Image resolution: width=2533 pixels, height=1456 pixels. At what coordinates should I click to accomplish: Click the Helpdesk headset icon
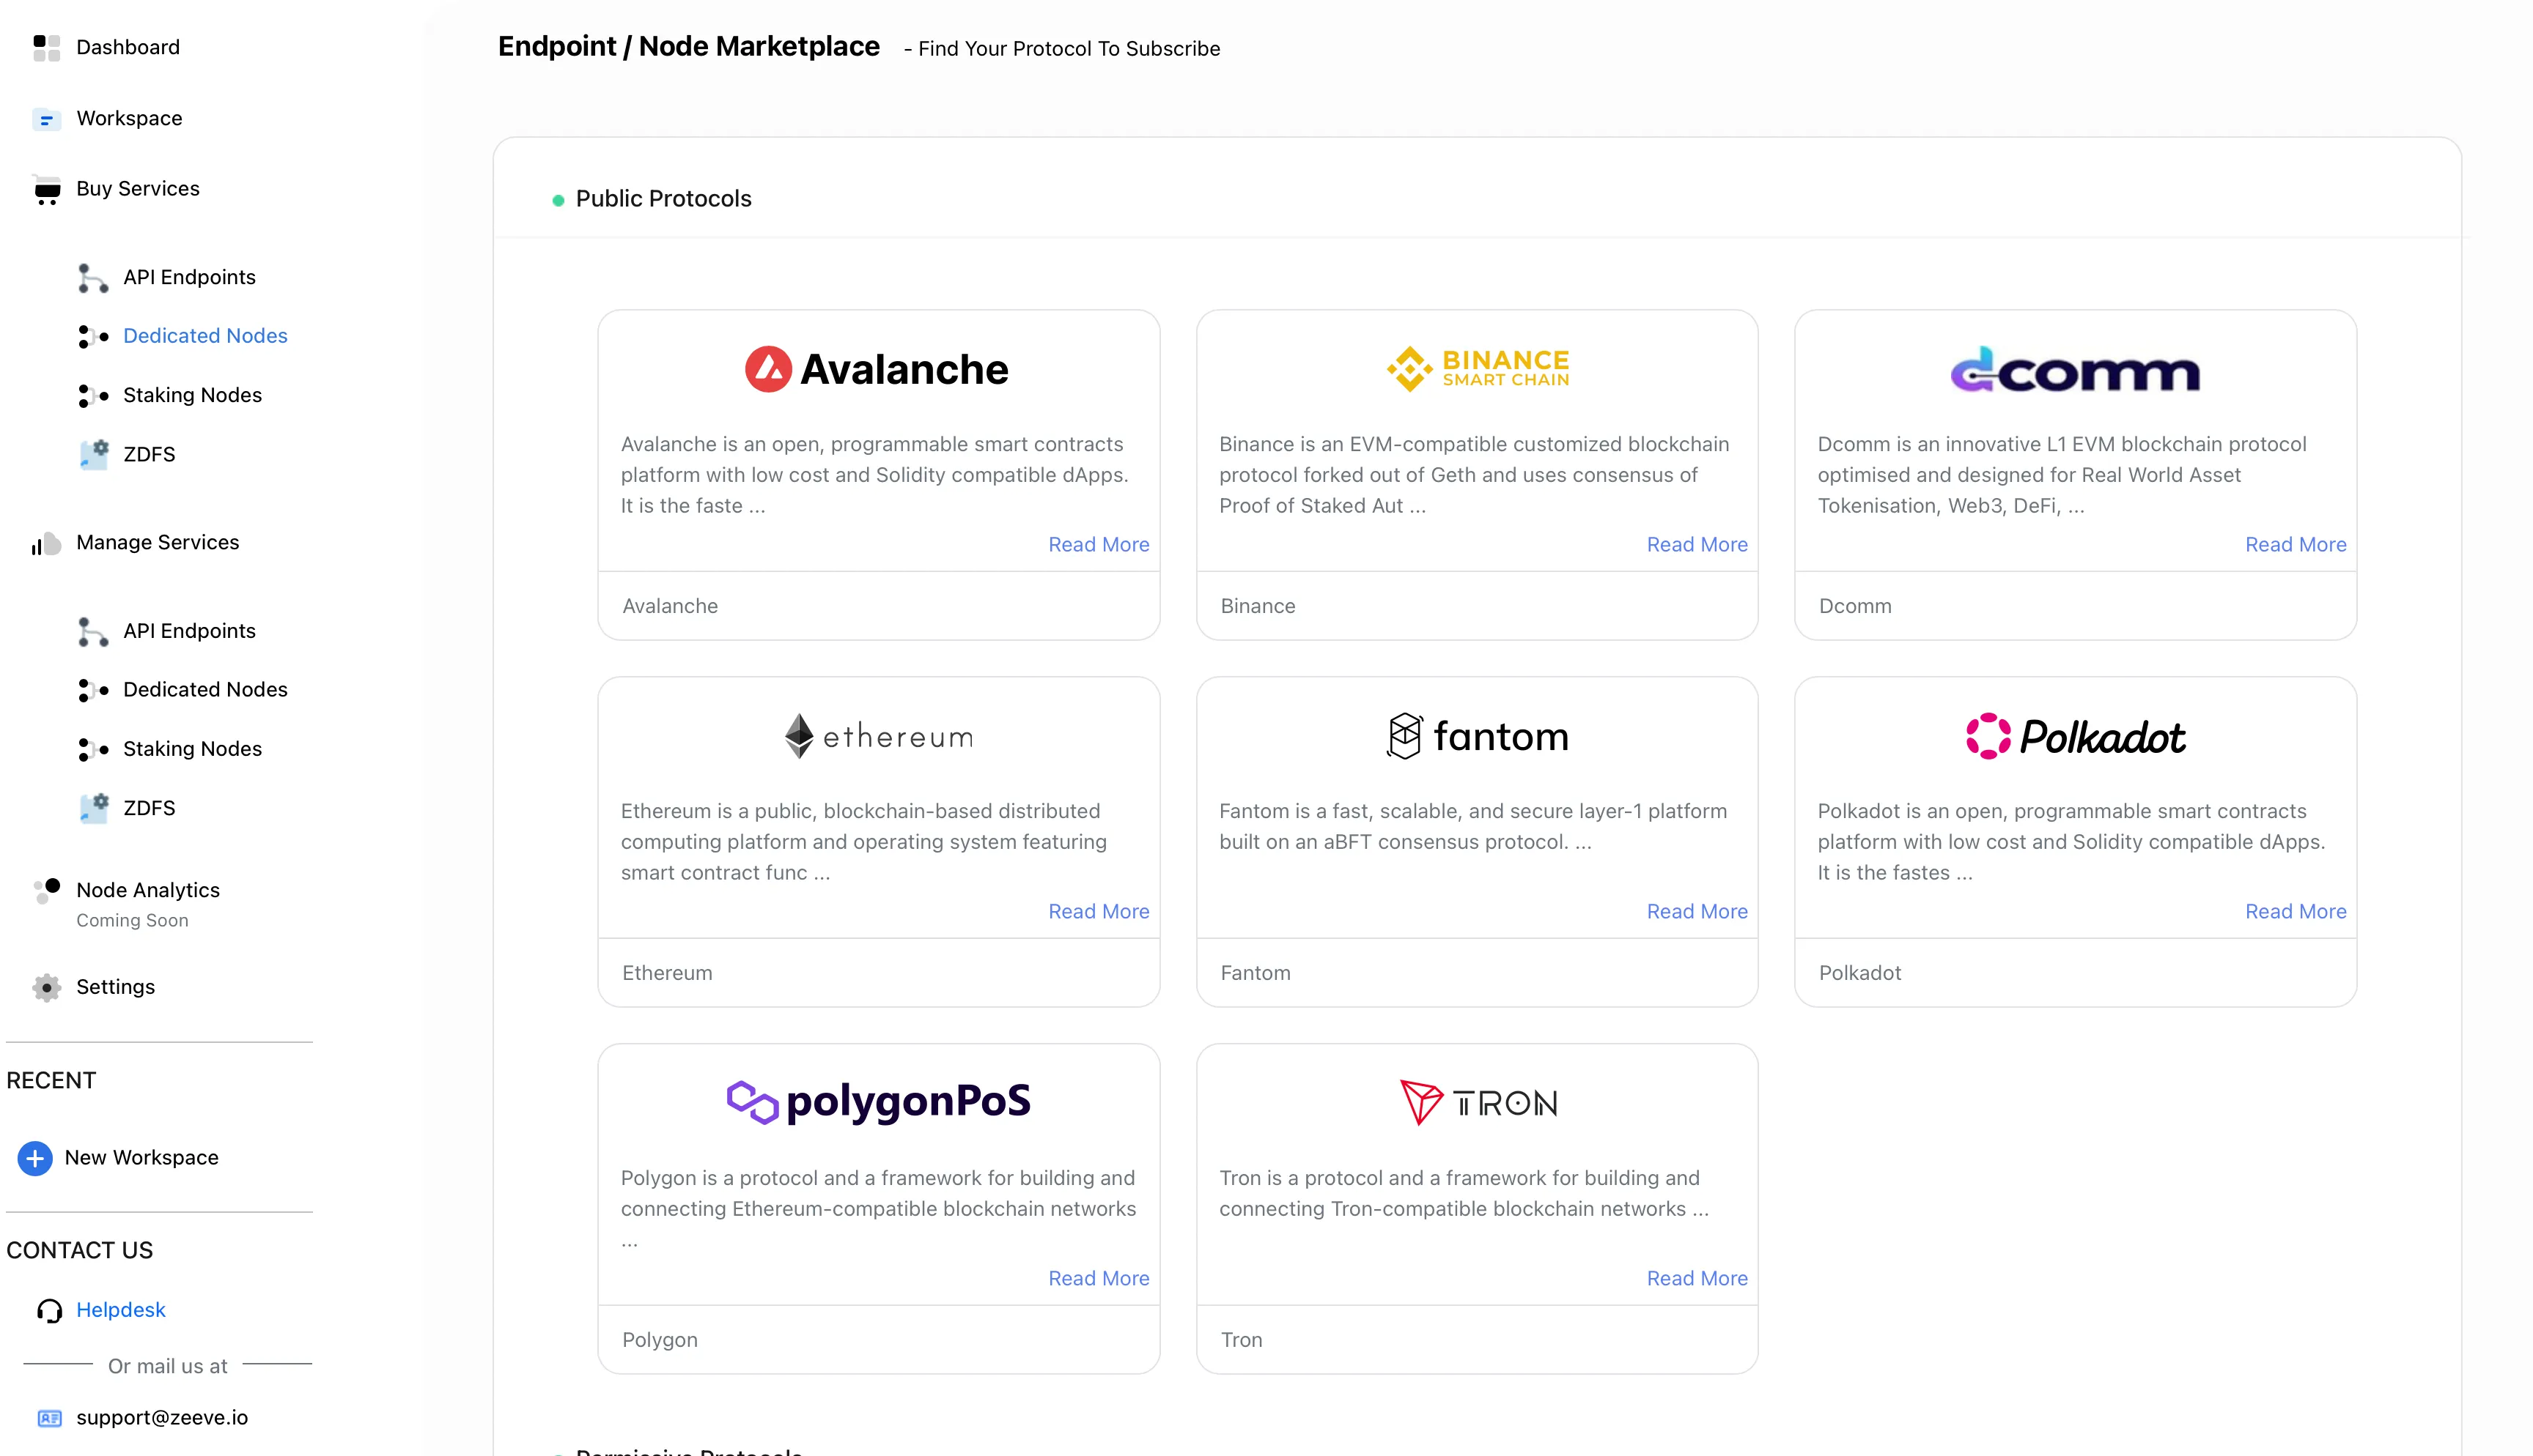pyautogui.click(x=49, y=1310)
